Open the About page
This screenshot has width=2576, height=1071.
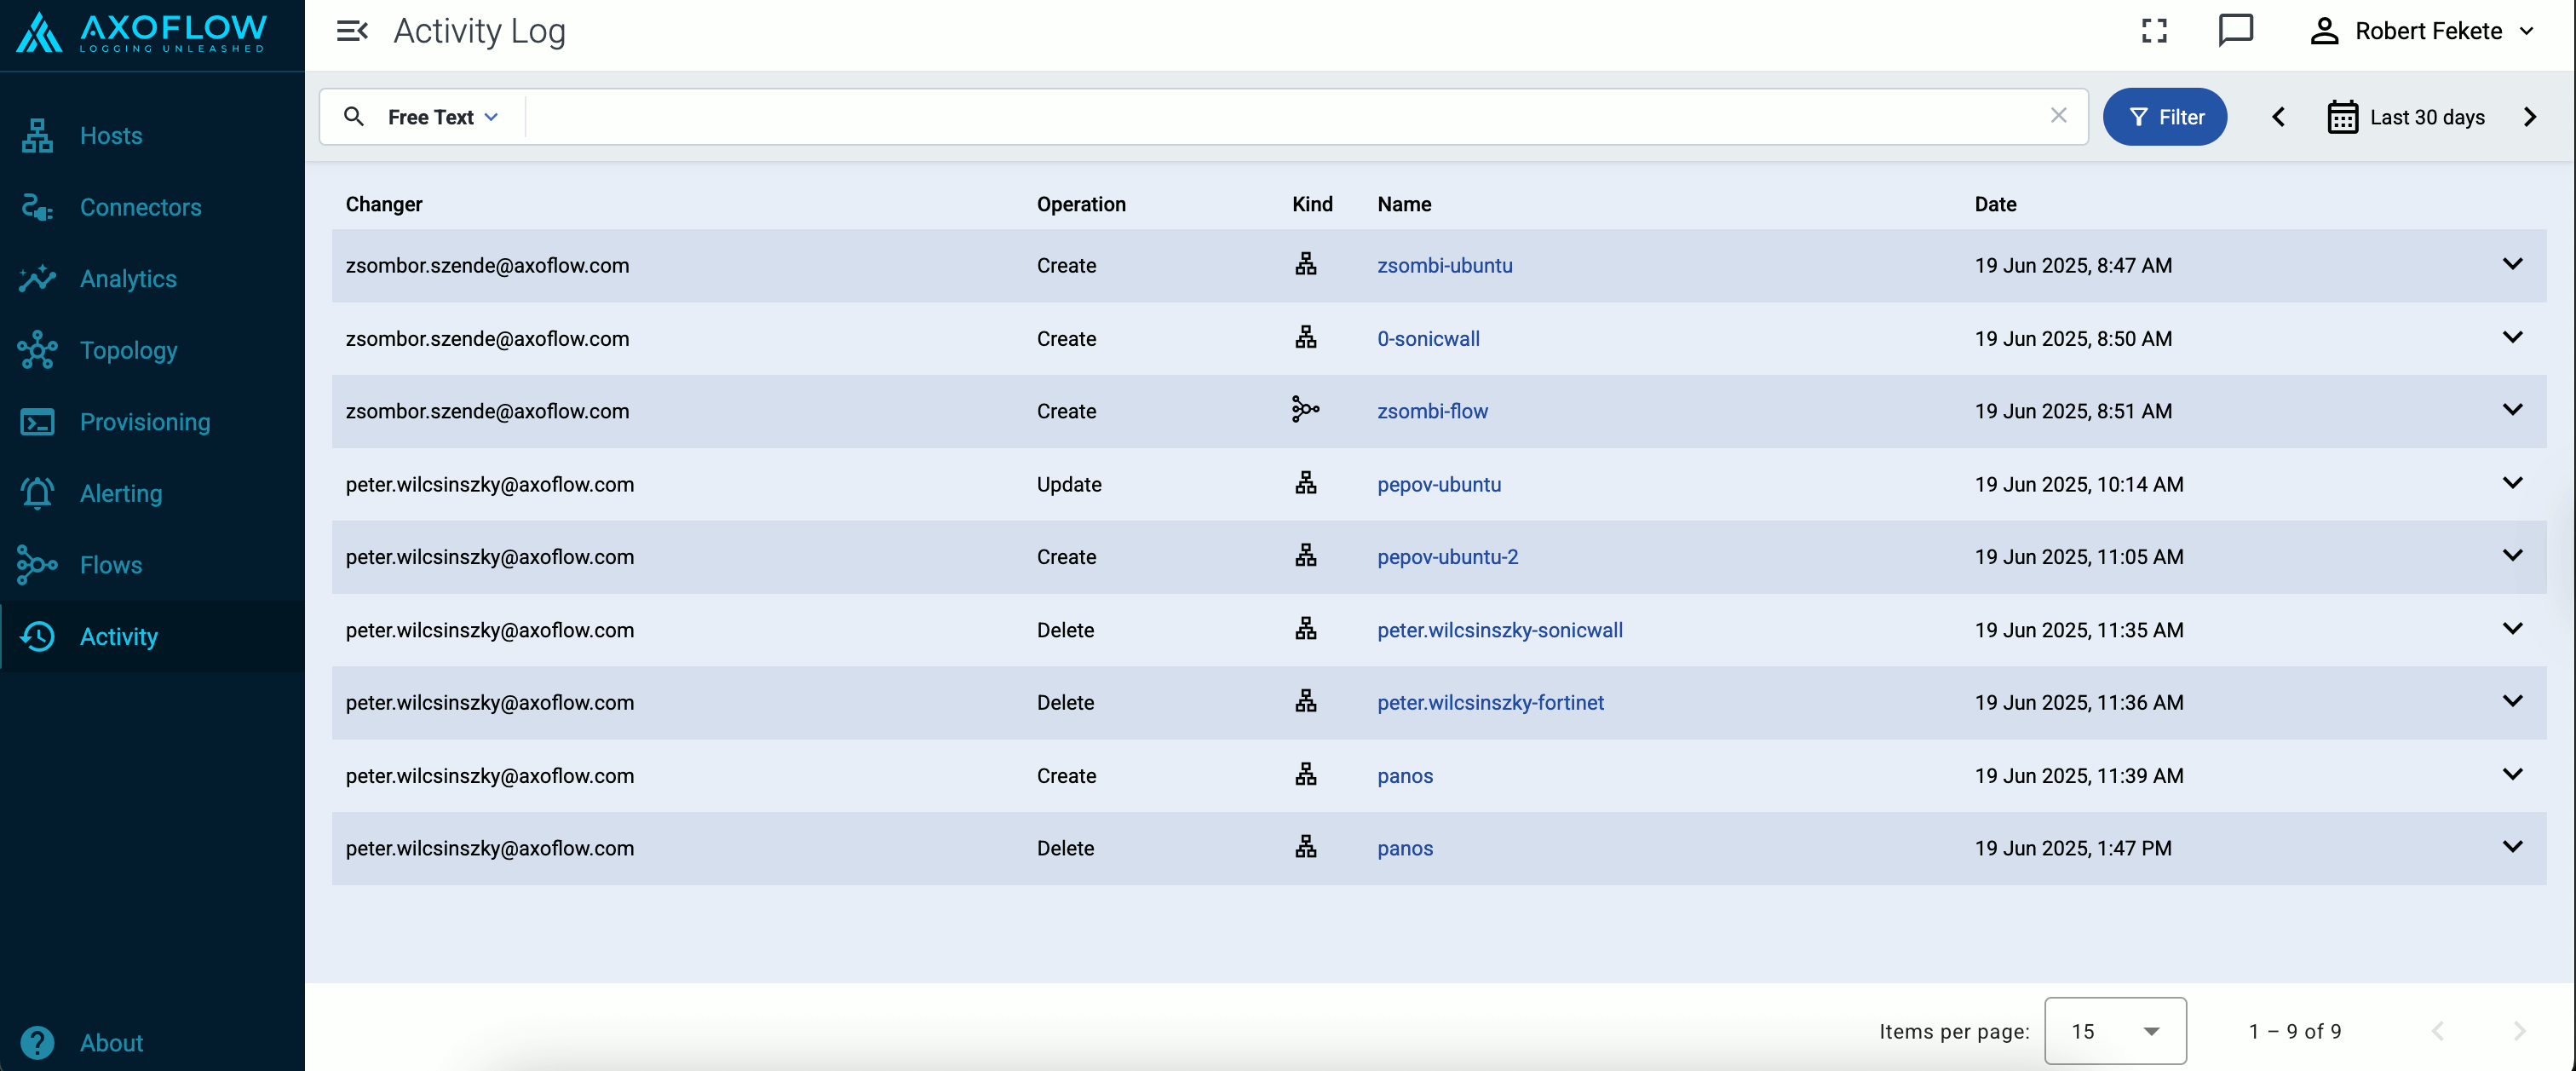coord(152,1042)
